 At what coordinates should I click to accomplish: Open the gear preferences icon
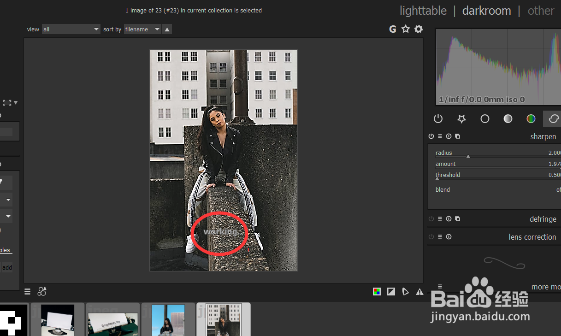click(x=419, y=29)
